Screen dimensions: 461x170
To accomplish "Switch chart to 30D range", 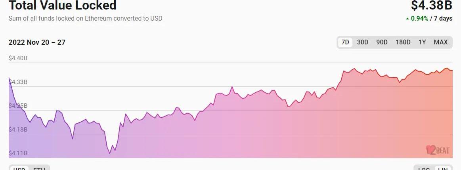I will (363, 42).
